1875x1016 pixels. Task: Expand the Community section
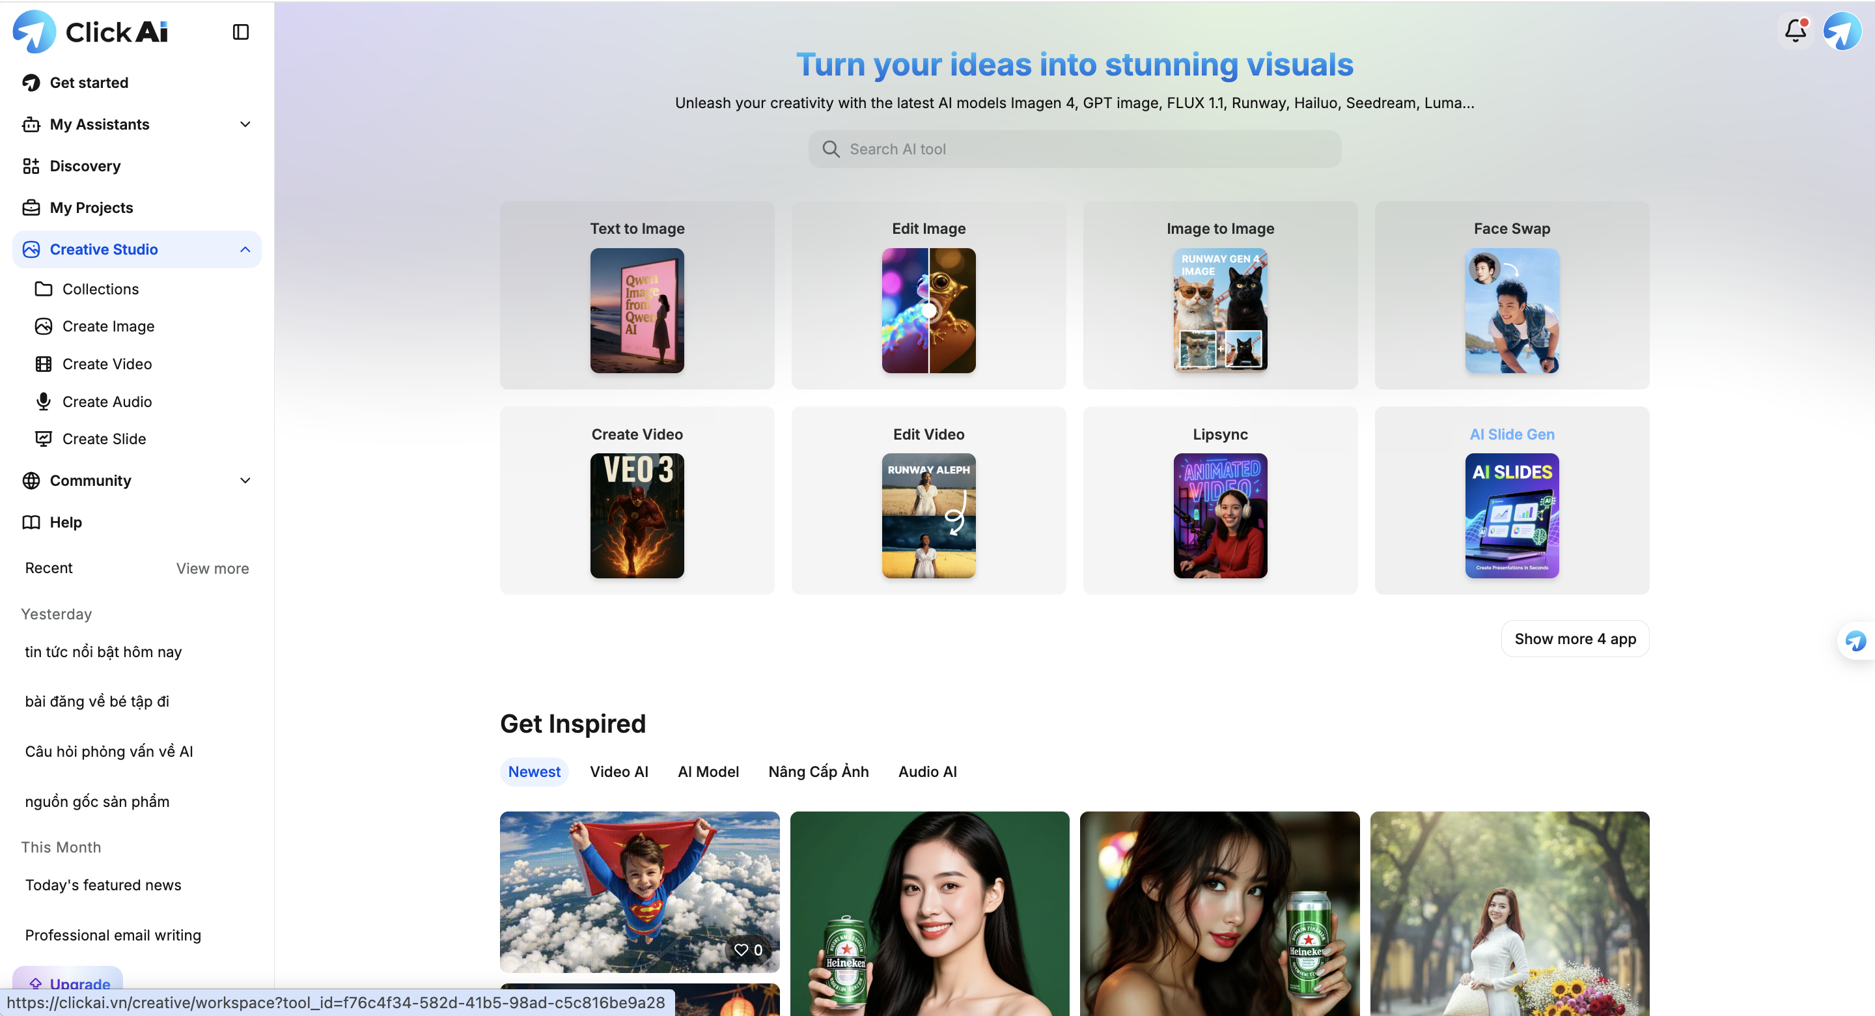(x=245, y=481)
